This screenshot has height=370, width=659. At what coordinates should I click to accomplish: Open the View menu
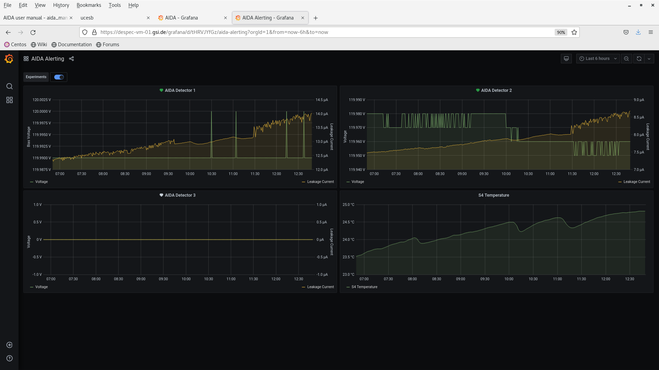(40, 5)
